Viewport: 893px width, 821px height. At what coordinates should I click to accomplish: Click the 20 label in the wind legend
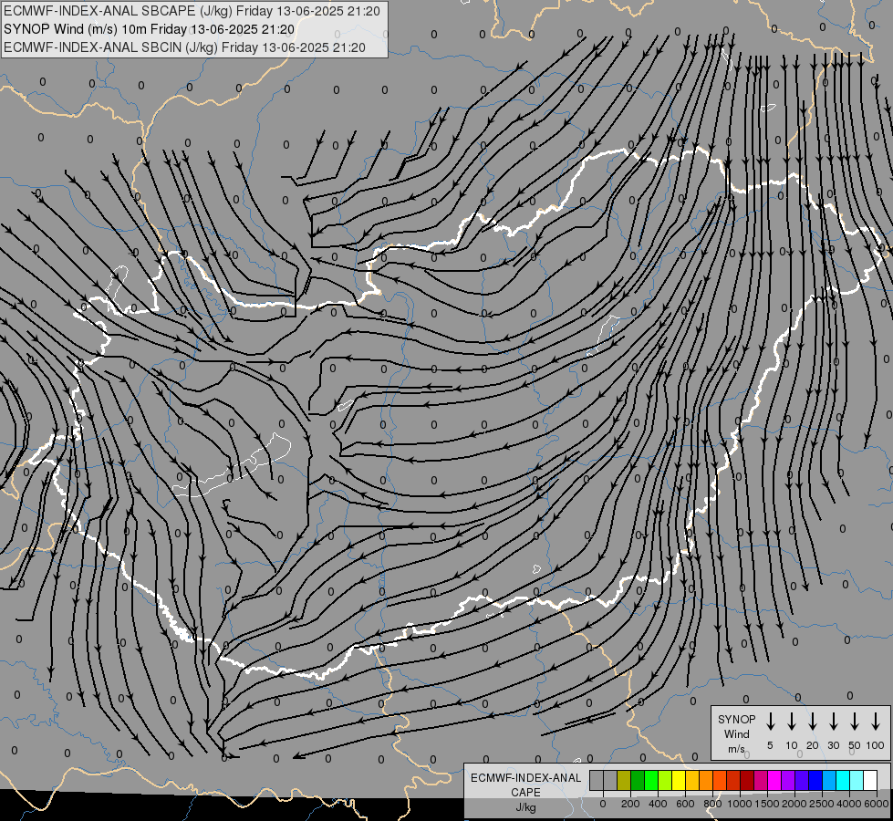point(813,745)
